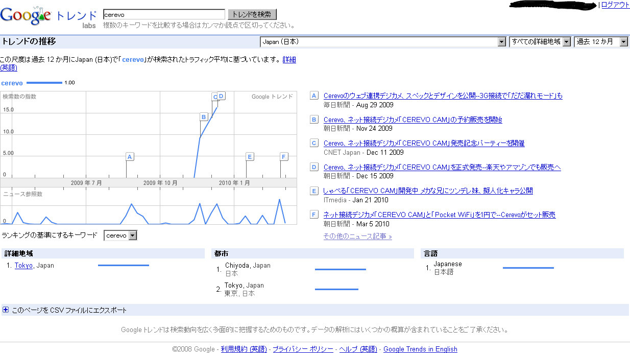The width and height of the screenshot is (630, 353).
Task: Open the ITmedia 擬人化キャラ headline
Action: click(428, 191)
